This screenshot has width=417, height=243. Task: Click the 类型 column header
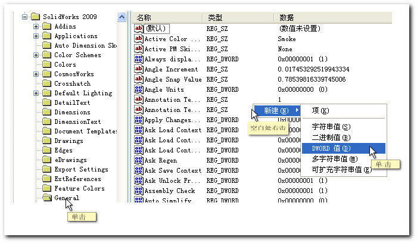238,18
